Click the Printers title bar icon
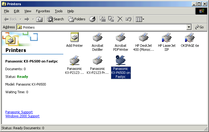 tap(4, 4)
